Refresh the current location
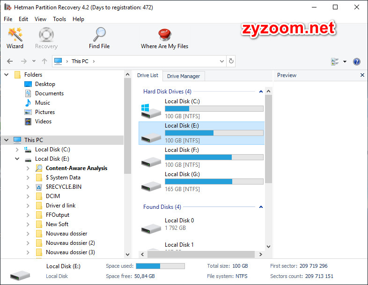 [231, 61]
